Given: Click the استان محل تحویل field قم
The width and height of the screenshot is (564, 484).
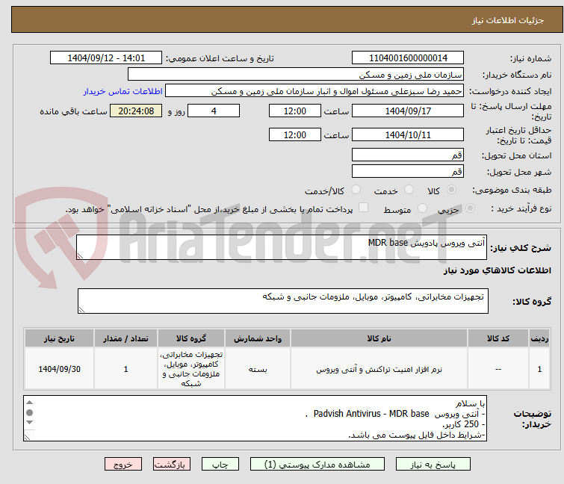Looking at the screenshot, I should [408, 155].
